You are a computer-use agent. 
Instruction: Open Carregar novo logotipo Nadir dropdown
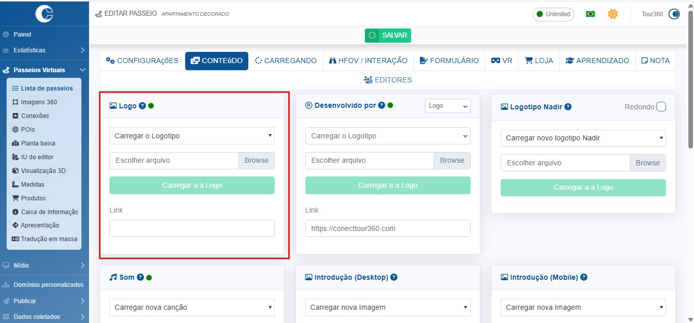(583, 138)
